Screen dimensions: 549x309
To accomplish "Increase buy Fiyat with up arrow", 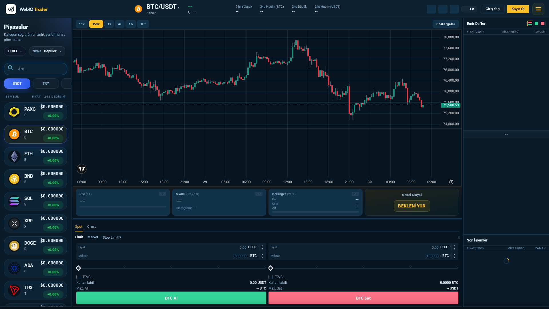I will point(262,246).
